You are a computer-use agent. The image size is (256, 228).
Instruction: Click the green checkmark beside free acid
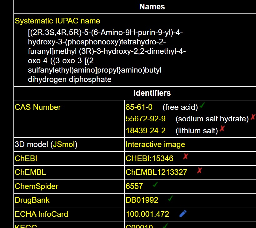(x=202, y=106)
